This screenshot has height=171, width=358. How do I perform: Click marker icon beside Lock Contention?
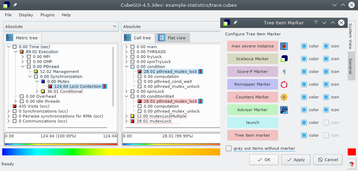pyautogui.click(x=104, y=86)
